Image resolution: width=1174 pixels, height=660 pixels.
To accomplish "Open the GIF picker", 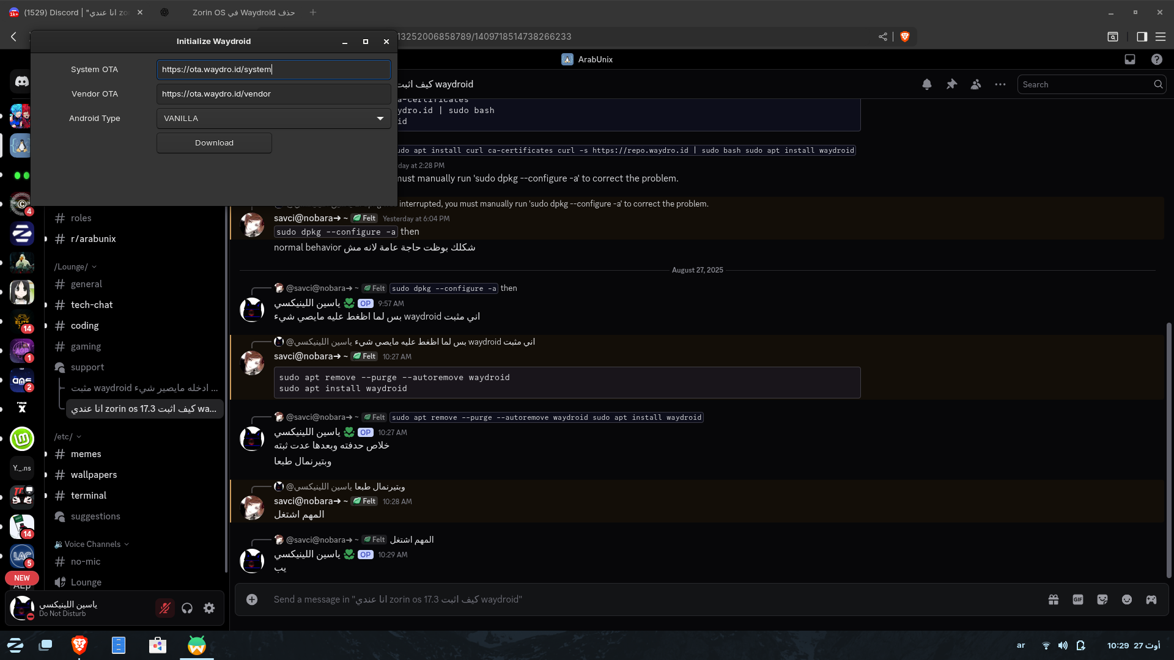I will tap(1078, 599).
